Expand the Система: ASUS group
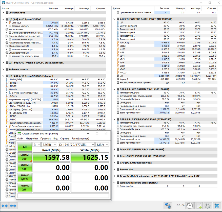This screenshot has height=212, width=222. pyautogui.click(x=3, y=13)
